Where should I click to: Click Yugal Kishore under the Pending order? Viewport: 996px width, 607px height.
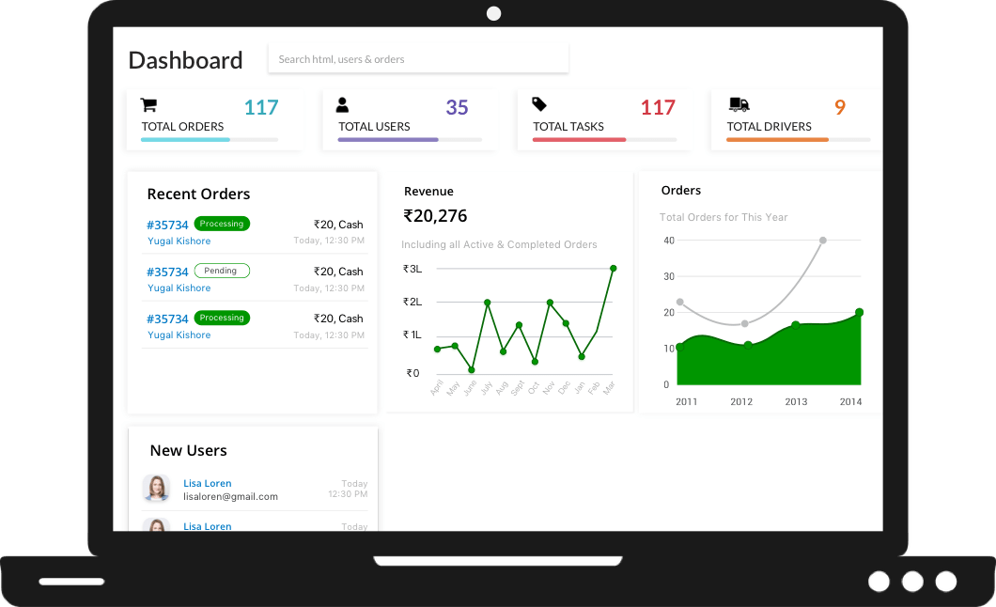(x=179, y=288)
